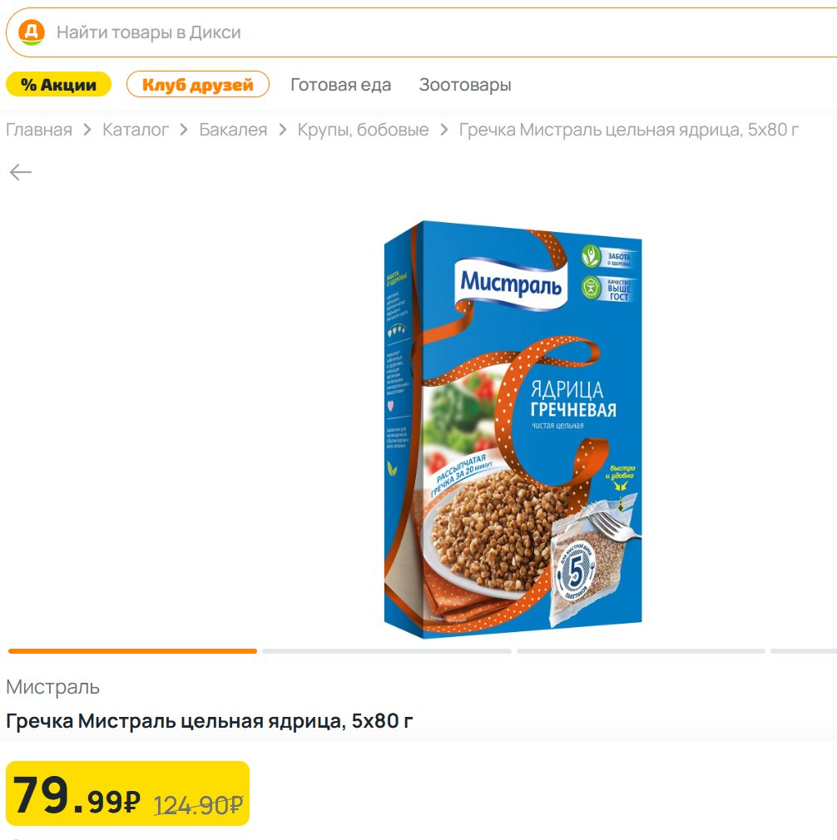837x840 pixels.
Task: Click the crossed-out 124.90₽ old price
Action: [x=198, y=804]
